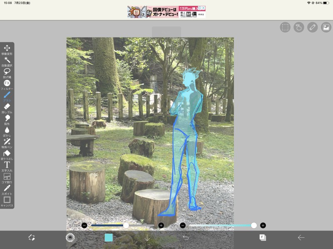The image size is (333, 249).
Task: Tap the 99% opacity value label
Action: point(174,225)
